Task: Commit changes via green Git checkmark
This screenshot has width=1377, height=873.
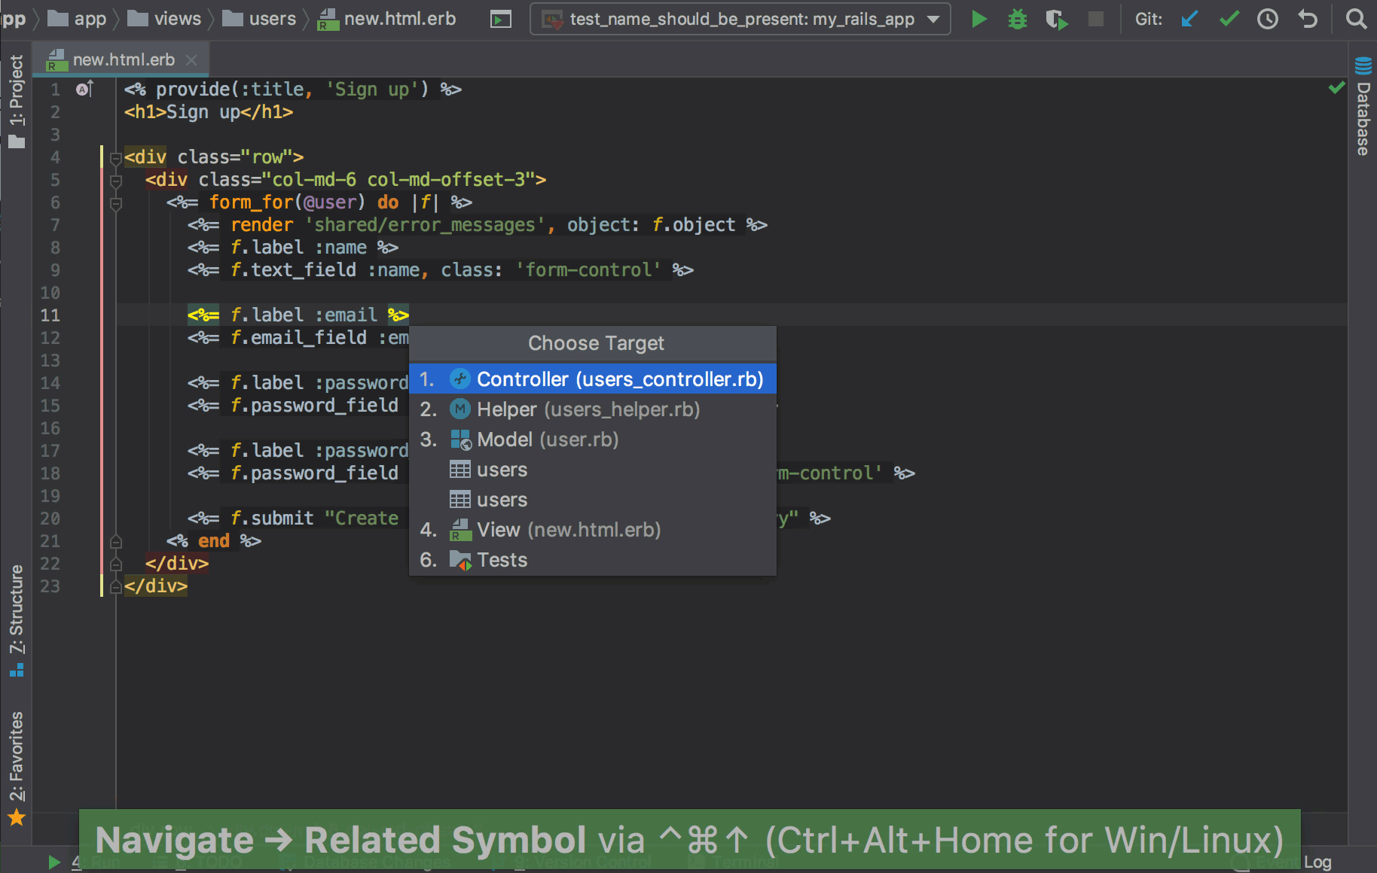Action: (1229, 19)
